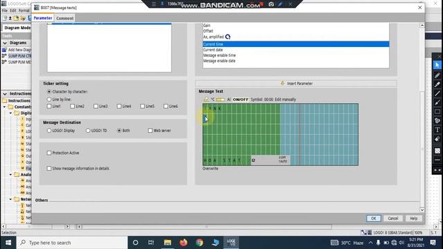Open Bandicam top bar hamburger menu
Image resolution: width=443 pixels, height=249 pixels.
click(x=154, y=4)
